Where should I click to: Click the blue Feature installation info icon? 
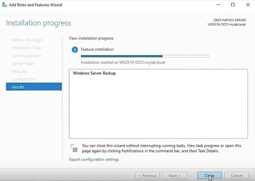point(75,49)
